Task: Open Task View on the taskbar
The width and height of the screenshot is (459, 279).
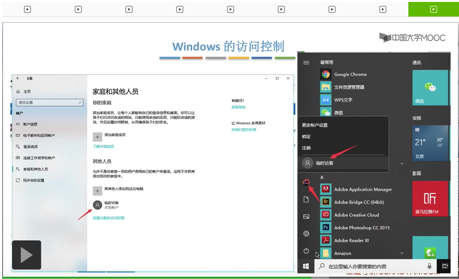Action: point(445,266)
